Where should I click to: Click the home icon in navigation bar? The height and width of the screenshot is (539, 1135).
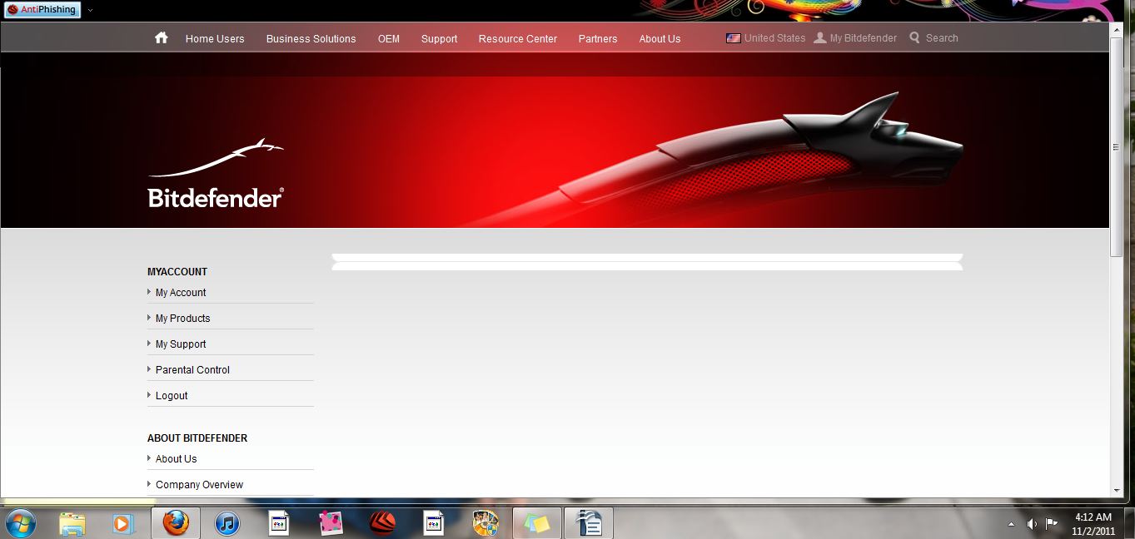[x=162, y=37]
